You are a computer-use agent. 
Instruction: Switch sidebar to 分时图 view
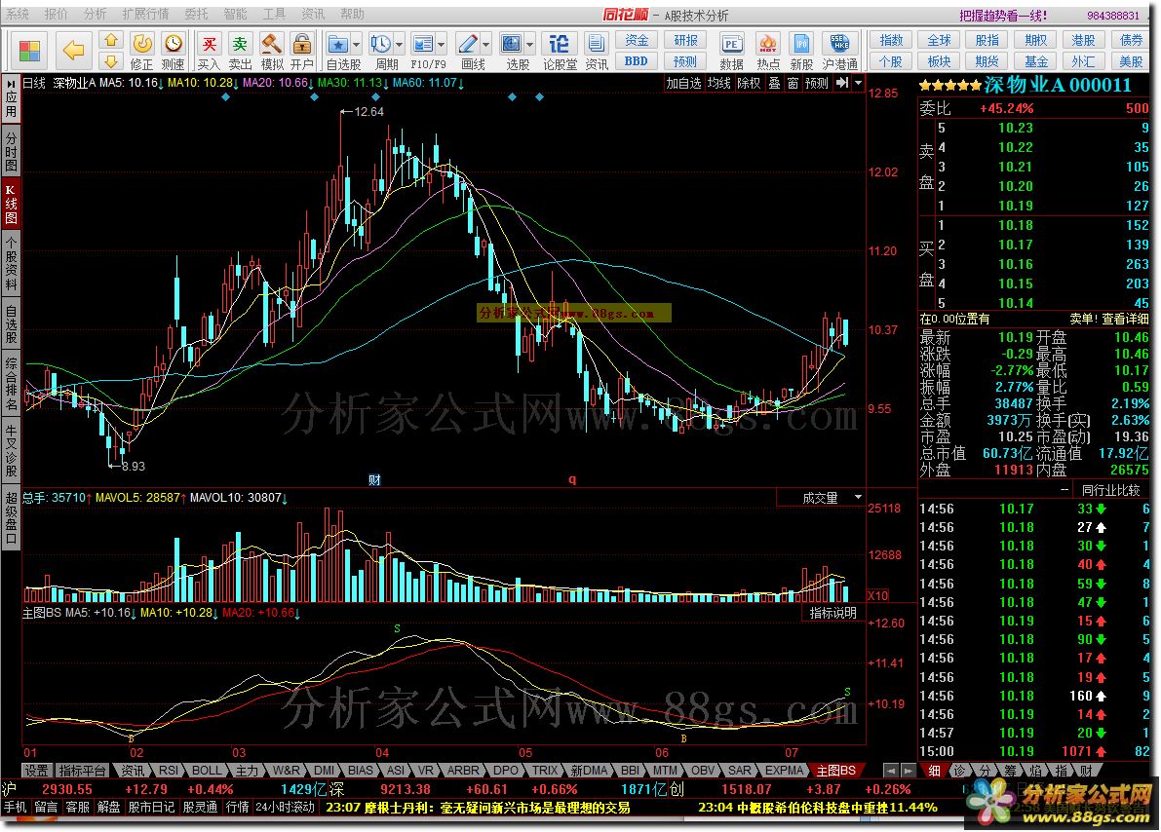(11, 151)
